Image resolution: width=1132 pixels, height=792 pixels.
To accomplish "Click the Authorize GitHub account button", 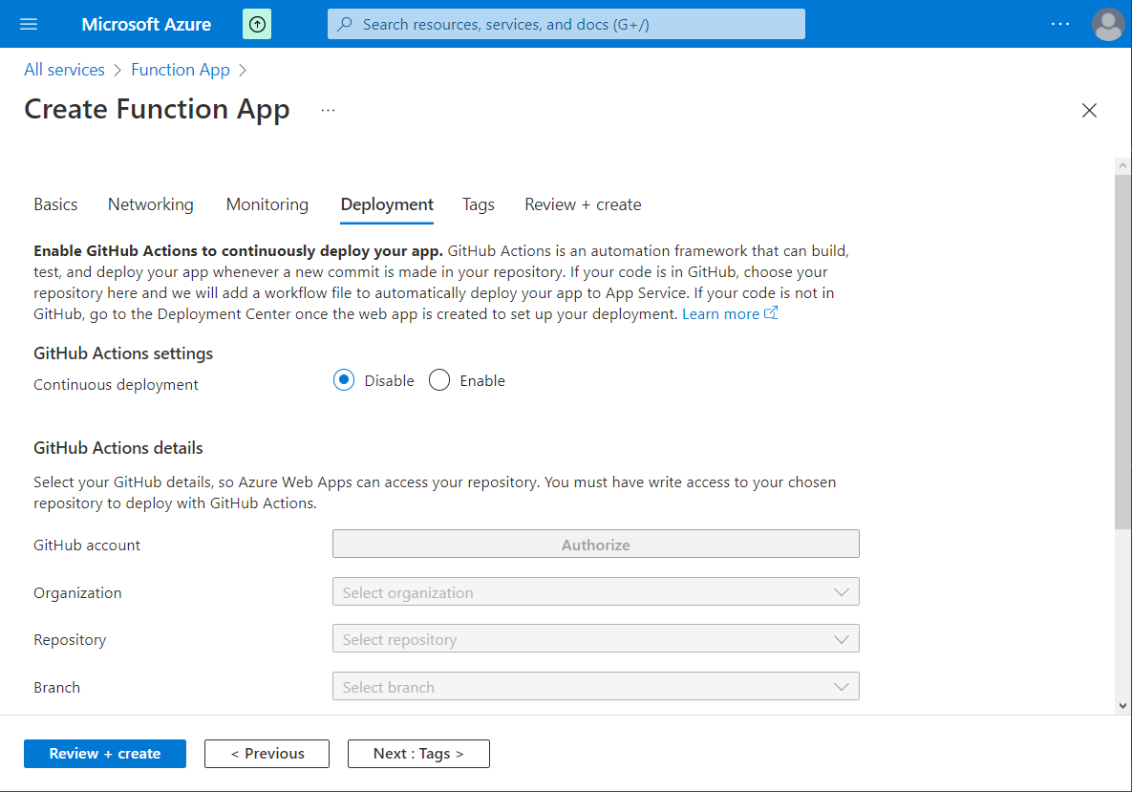I will [x=595, y=545].
